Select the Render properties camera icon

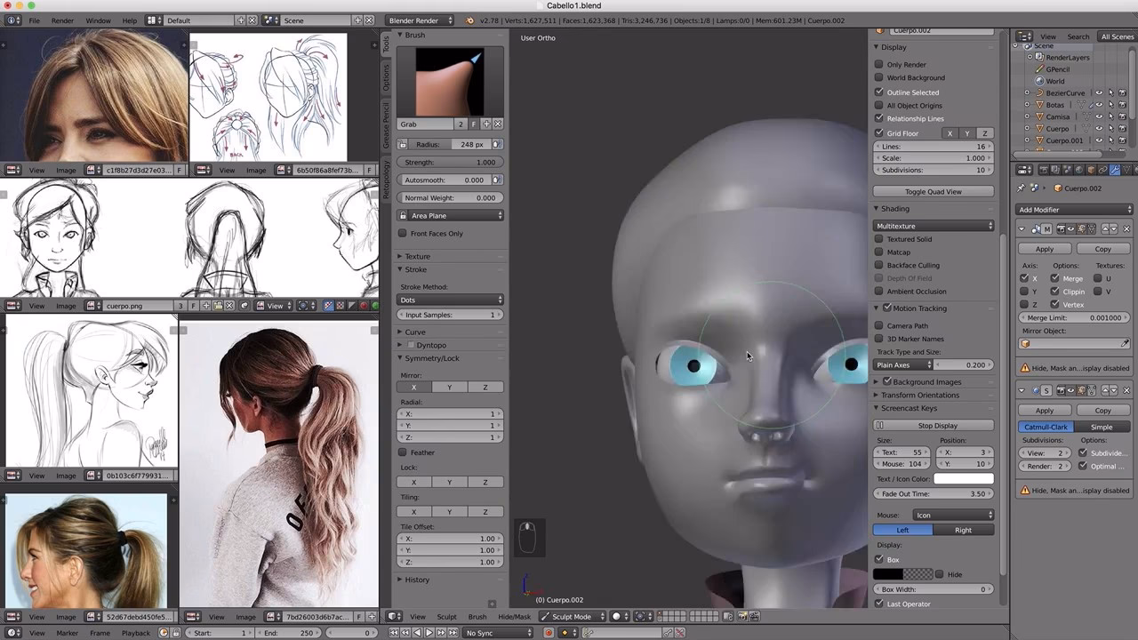[x=1043, y=169]
